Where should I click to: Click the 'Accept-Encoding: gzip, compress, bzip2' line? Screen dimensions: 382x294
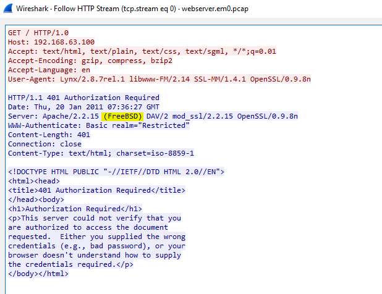coord(90,61)
